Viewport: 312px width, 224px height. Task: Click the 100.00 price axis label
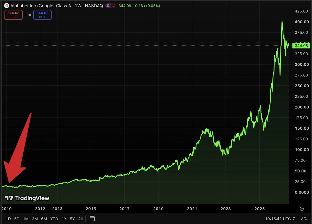pos(302,150)
